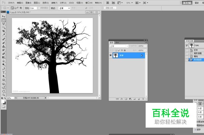Viewport: 204px width, 135px height.
Task: Select the 3D Camera Rotate tool
Action: tap(4, 88)
